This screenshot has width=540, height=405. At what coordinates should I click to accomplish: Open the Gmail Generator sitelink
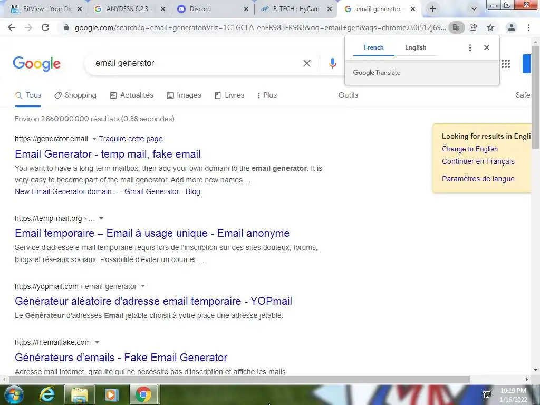(151, 191)
